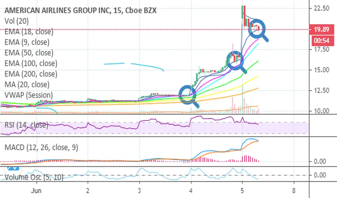Select the EMA (200, close) indicator label
337x198 pixels.
coord(31,74)
